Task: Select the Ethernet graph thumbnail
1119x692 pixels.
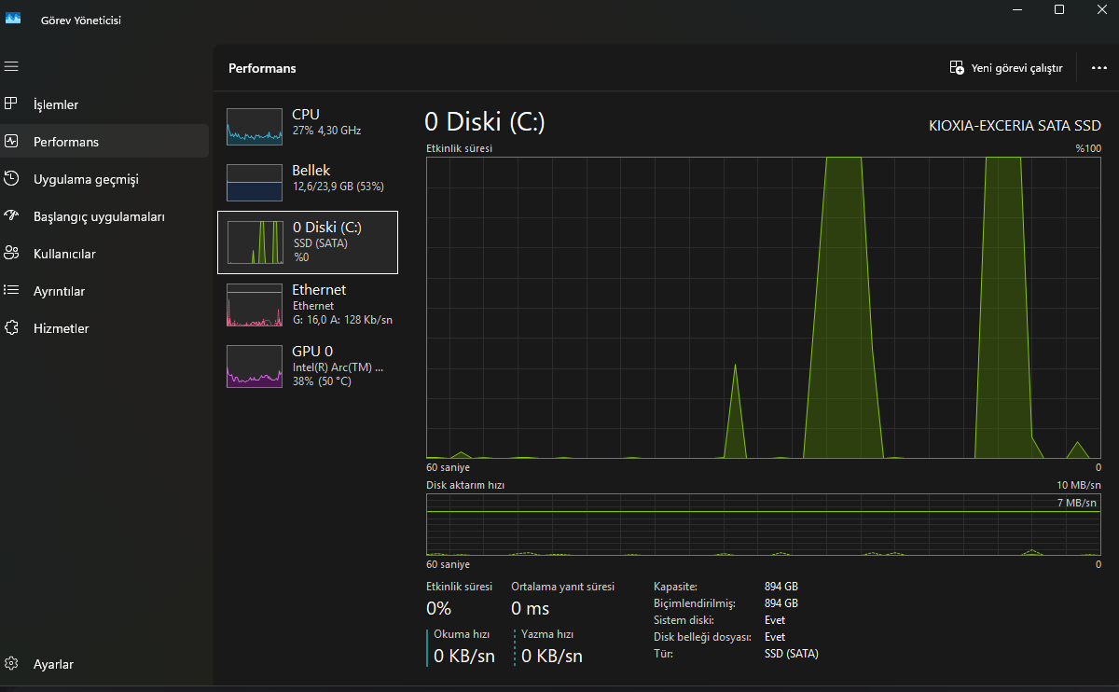Action: 255,305
